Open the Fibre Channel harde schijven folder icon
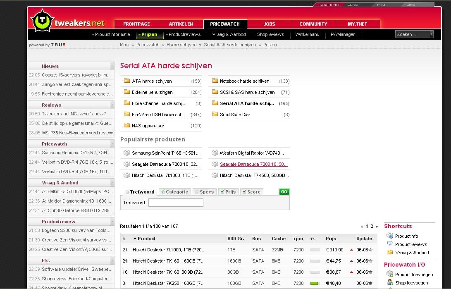Image resolution: width=451 pixels, height=289 pixels. tap(127, 103)
